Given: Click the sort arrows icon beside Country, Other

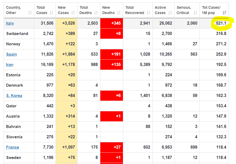Looking at the screenshot, I should pyautogui.click(x=30, y=13).
